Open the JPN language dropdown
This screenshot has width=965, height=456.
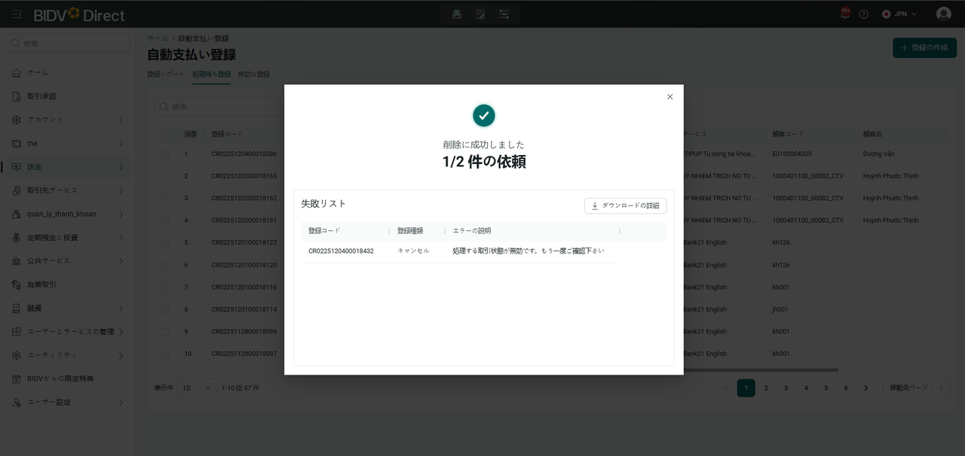pyautogui.click(x=899, y=14)
